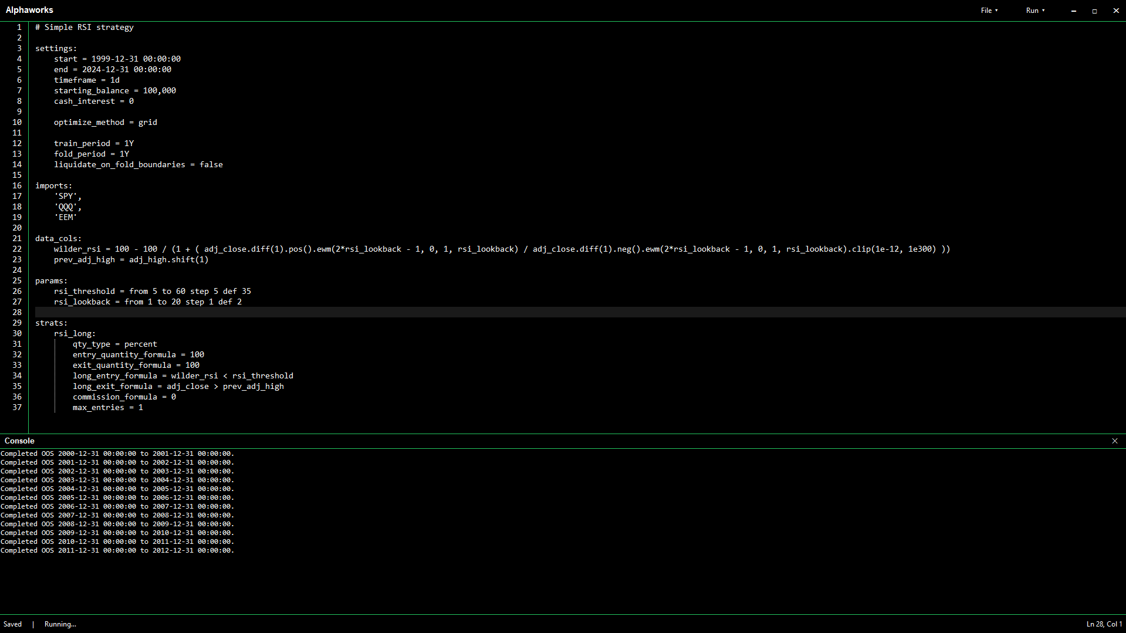Click the rsi_threshold parameter line
The image size is (1126, 633).
click(152, 291)
